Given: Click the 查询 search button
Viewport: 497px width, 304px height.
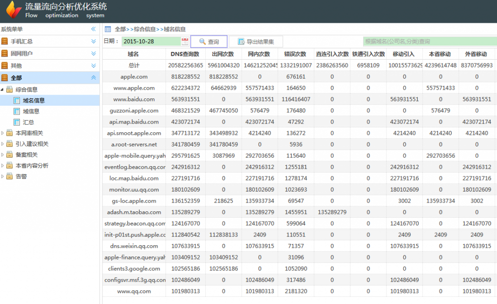Looking at the screenshot, I should 209,42.
